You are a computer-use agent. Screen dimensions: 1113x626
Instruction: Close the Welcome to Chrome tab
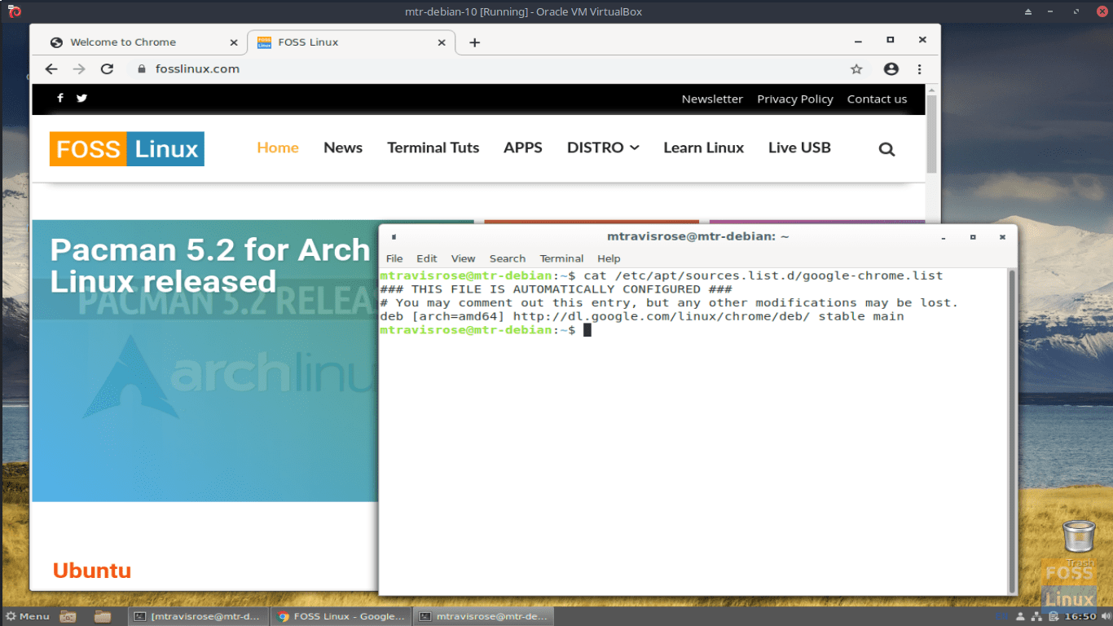[x=234, y=42]
